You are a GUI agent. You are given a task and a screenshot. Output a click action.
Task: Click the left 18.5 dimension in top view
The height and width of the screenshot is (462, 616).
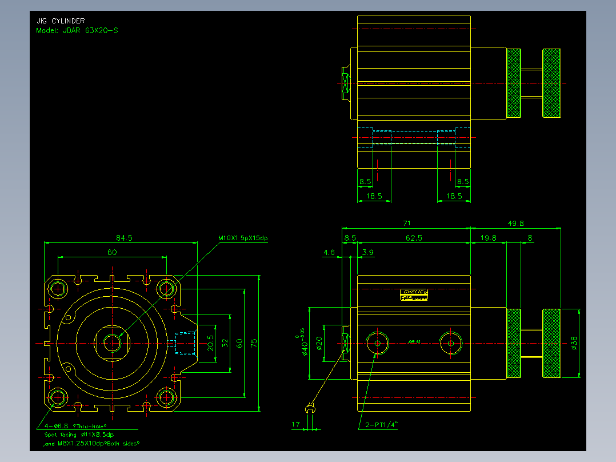click(374, 196)
